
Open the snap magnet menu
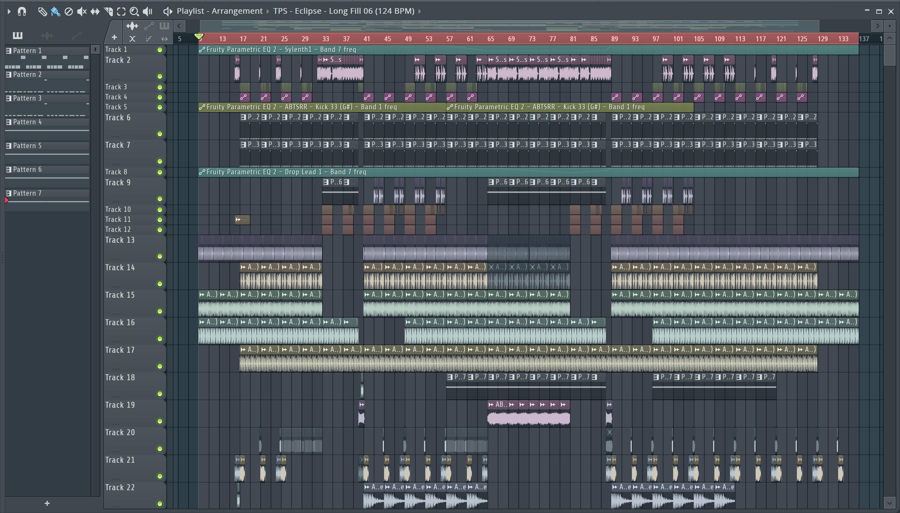[x=22, y=11]
